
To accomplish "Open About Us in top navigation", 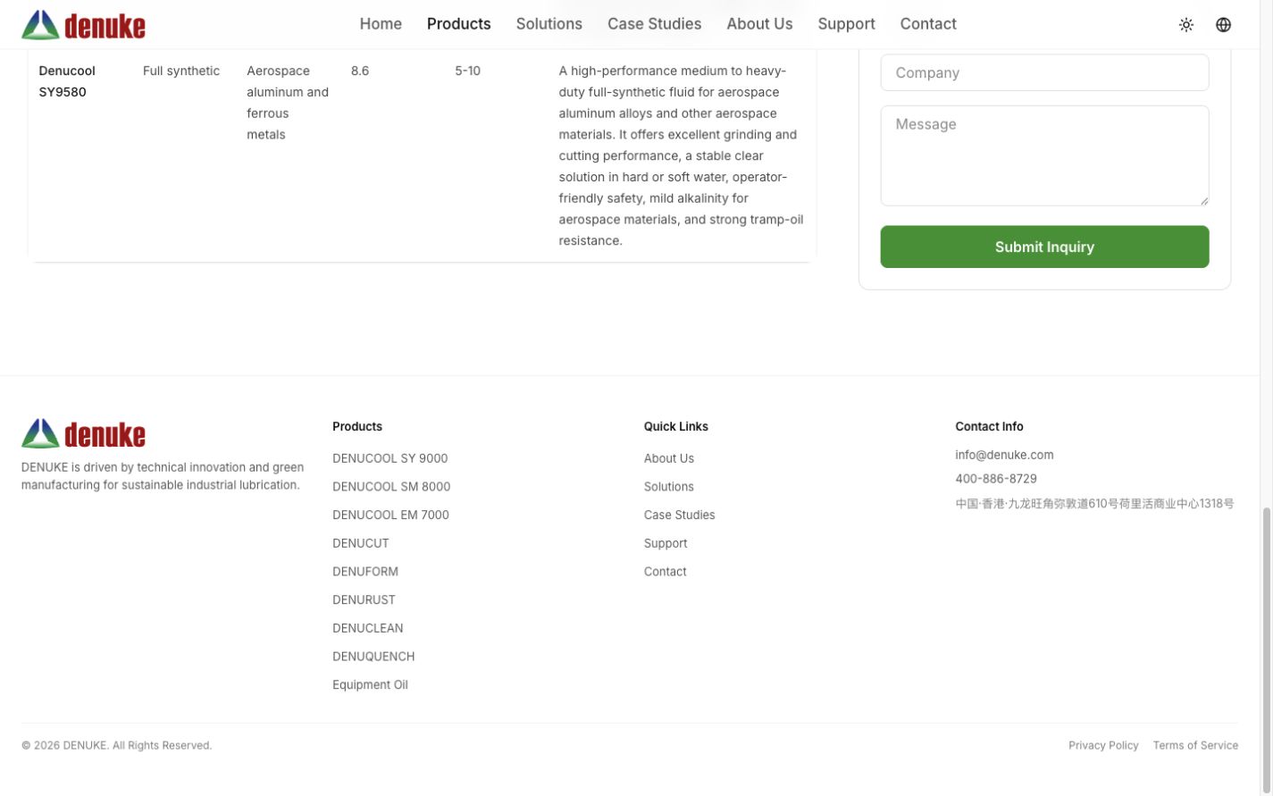I will pyautogui.click(x=759, y=24).
